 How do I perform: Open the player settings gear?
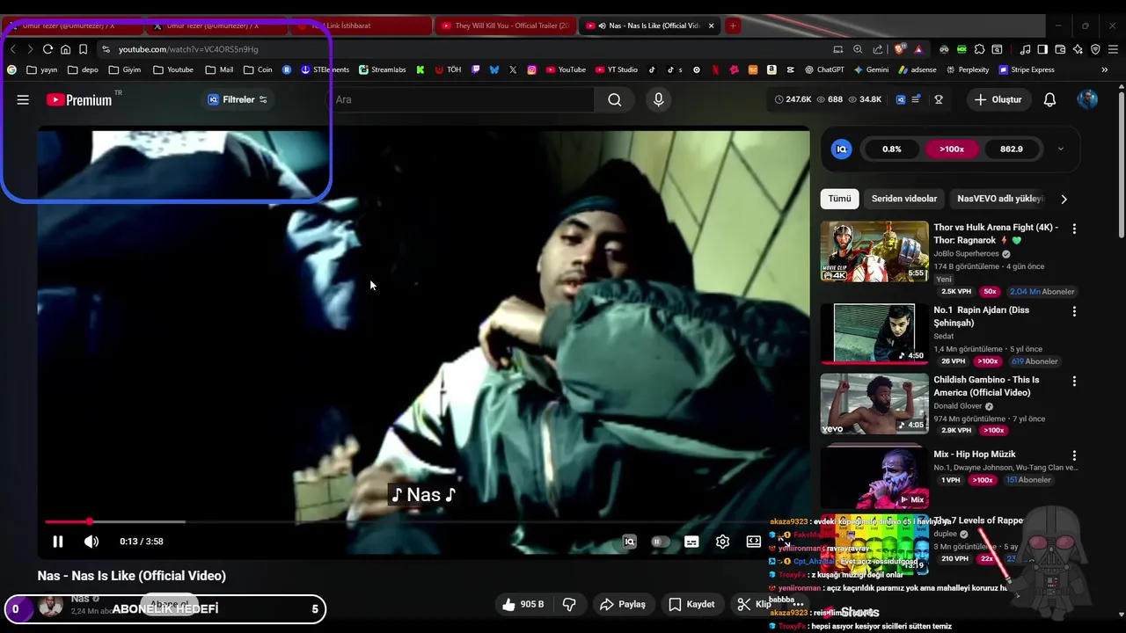tap(722, 542)
